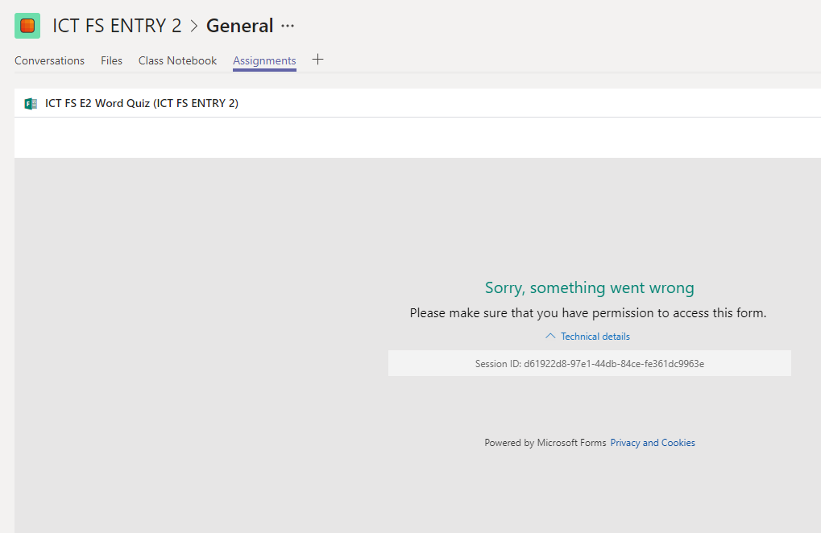Screen dimensions: 821x533
Task: Select the Assignments tab
Action: (x=264, y=60)
